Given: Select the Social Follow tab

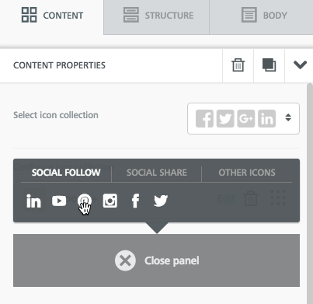Looking at the screenshot, I should click(x=66, y=173).
